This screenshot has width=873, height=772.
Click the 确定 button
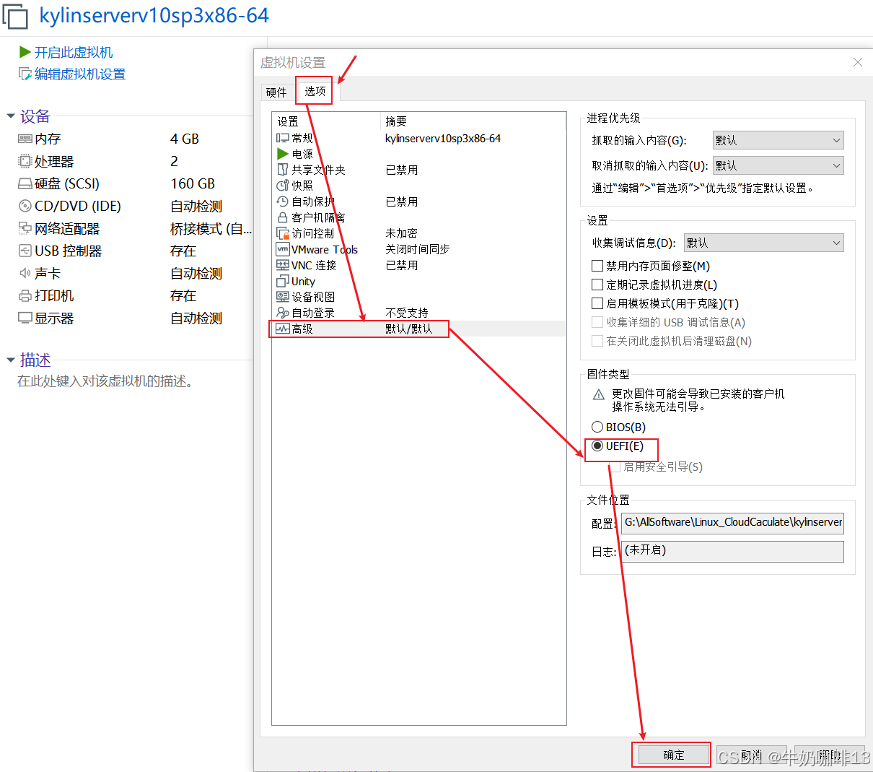[673, 755]
